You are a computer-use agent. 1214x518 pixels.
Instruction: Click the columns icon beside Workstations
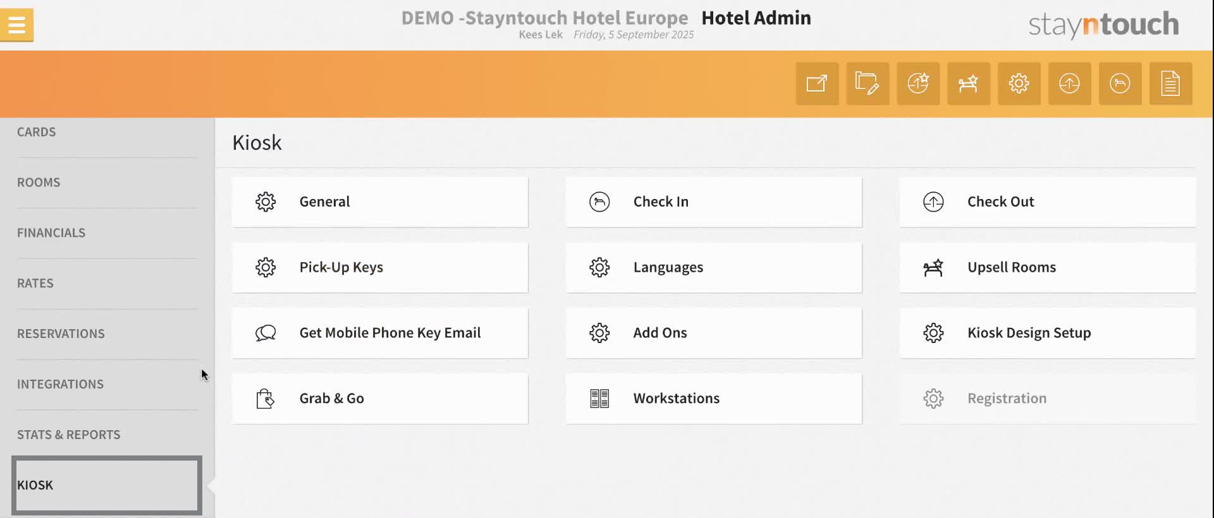(x=599, y=399)
